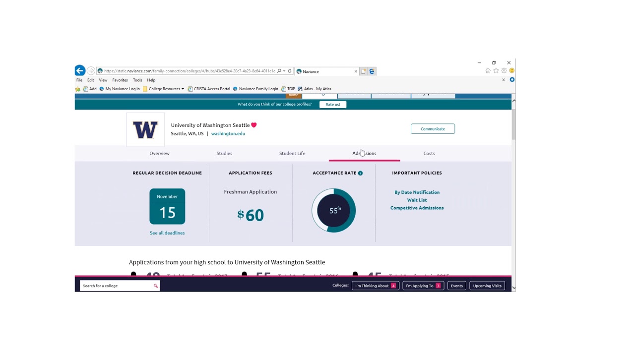The image size is (635, 357).
Task: Open the Atlas - My Atlas bookmark
Action: click(315, 89)
